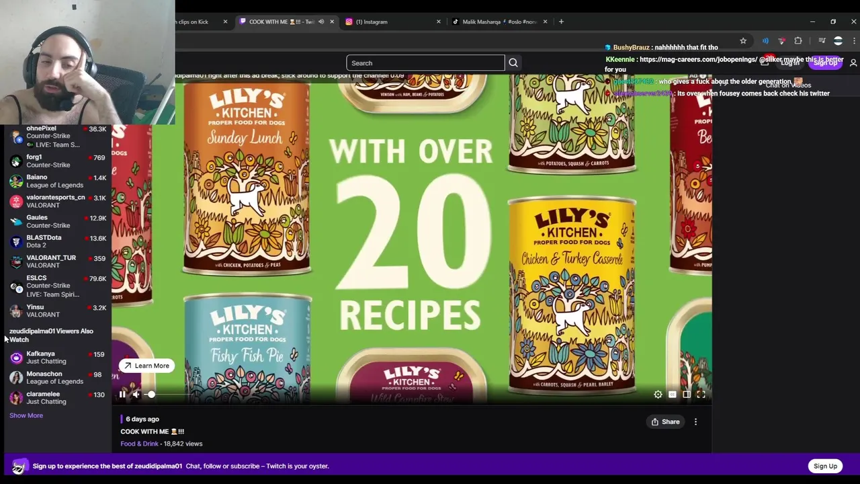Screen dimensions: 860x484
Task: Open ohnePixel channel avatar
Action: [x=16, y=136]
